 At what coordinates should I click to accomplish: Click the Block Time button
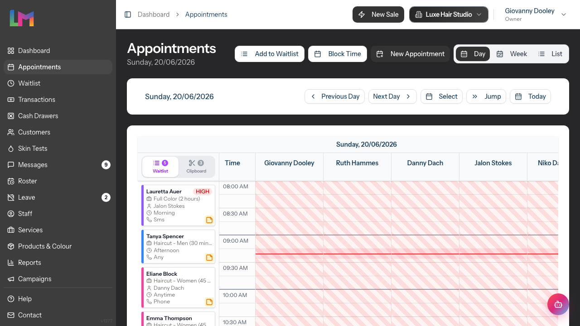338,54
